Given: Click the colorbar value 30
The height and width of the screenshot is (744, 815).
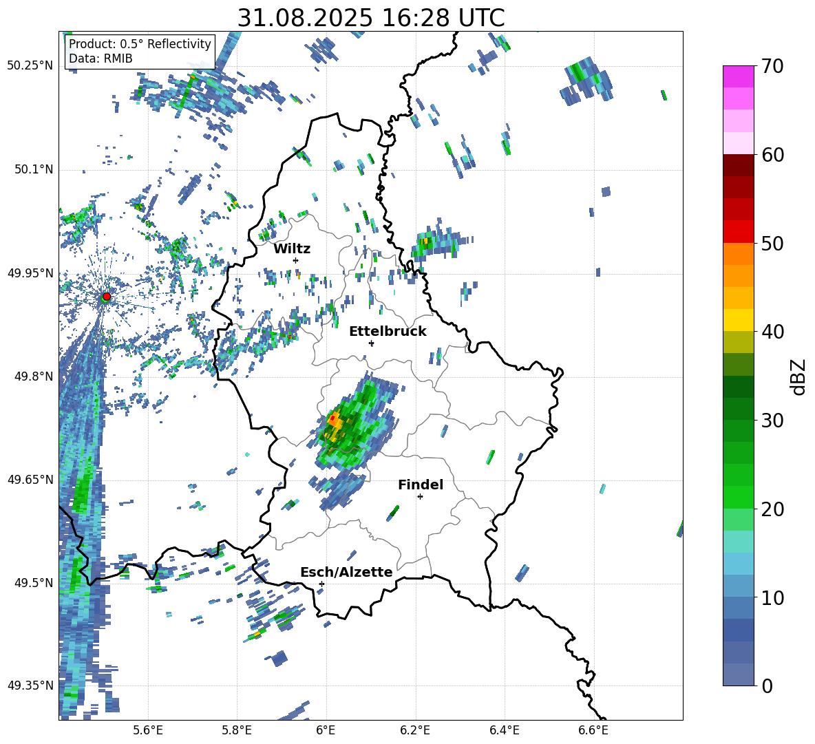Looking at the screenshot, I should (773, 421).
